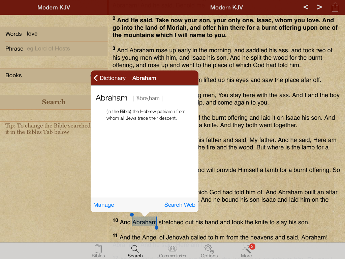Tap Modern KJV title in reading pane
Screen dimensions: 345x259
click(226, 7)
